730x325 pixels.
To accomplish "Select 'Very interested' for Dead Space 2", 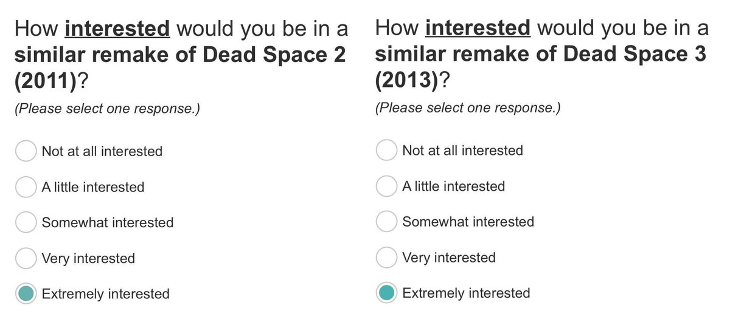I will click(25, 258).
